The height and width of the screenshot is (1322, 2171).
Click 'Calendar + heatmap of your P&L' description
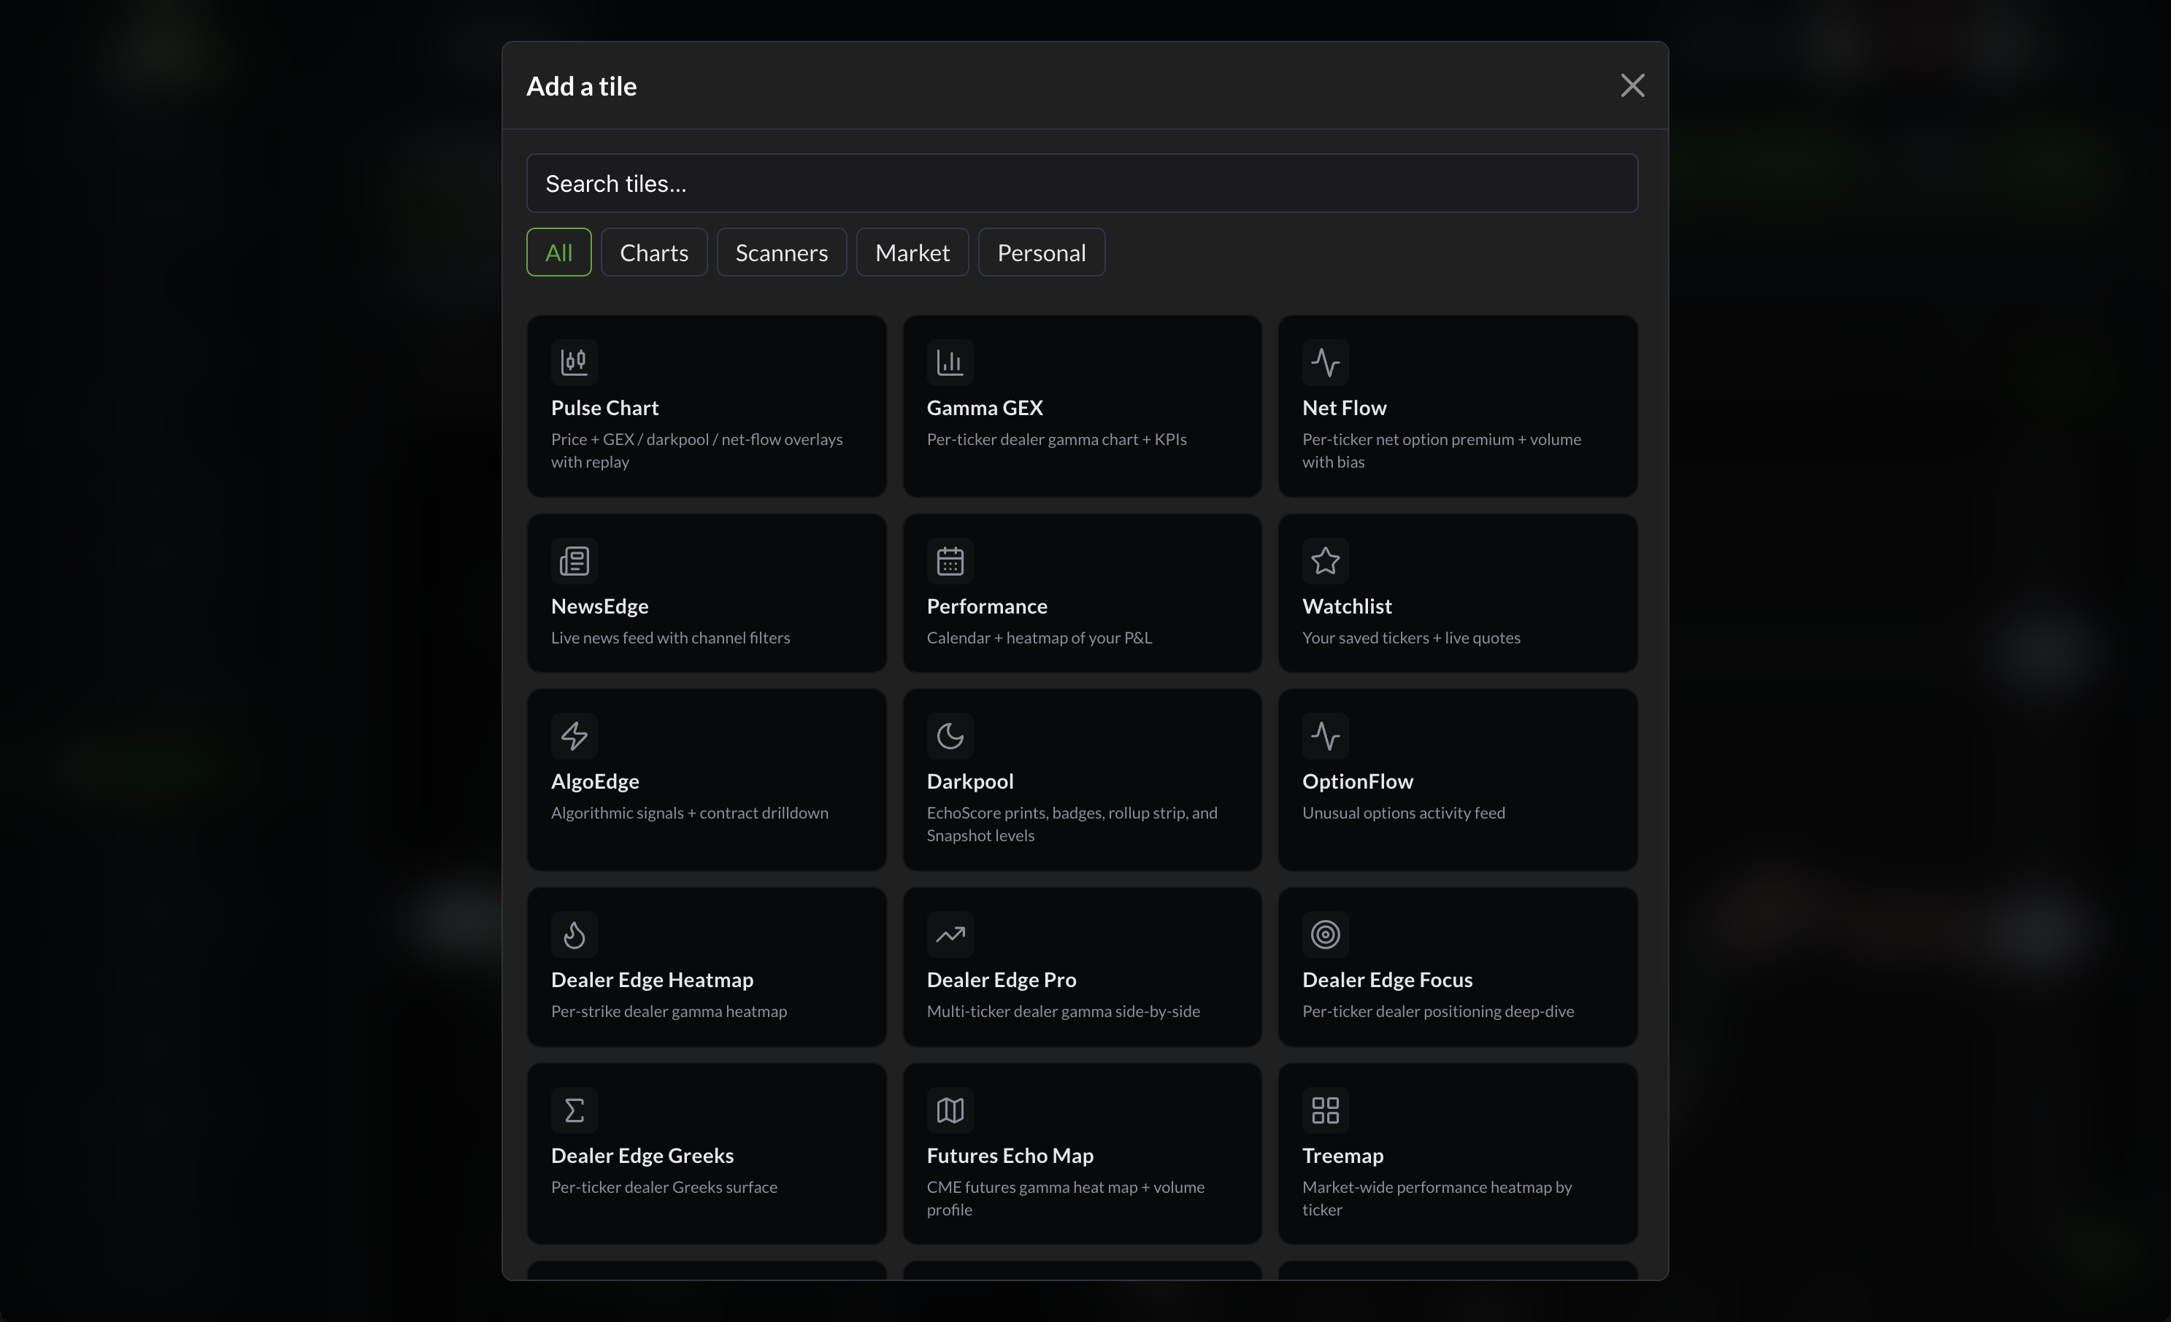tap(1039, 638)
